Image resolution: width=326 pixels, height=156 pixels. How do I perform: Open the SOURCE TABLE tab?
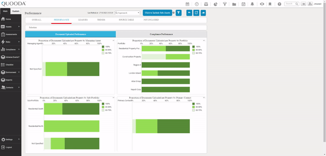point(126,20)
